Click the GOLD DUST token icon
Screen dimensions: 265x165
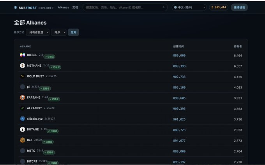point(23,76)
